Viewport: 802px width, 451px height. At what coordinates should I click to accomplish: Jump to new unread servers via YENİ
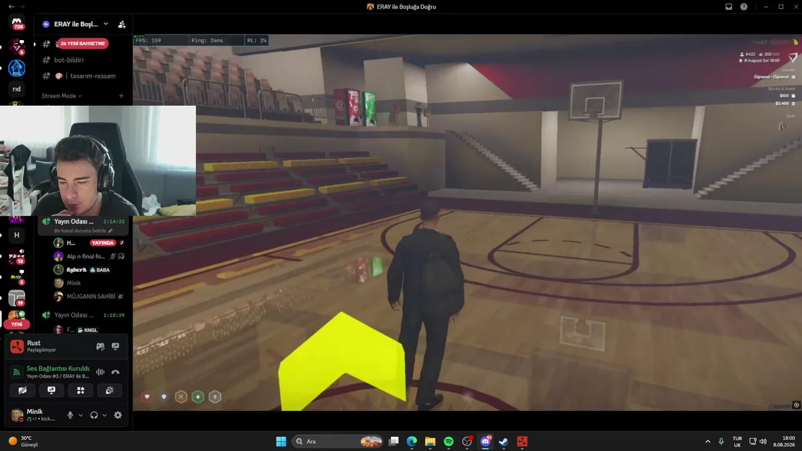(17, 324)
